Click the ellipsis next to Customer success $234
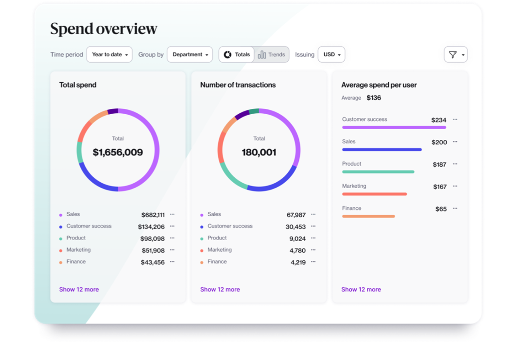 (x=455, y=120)
